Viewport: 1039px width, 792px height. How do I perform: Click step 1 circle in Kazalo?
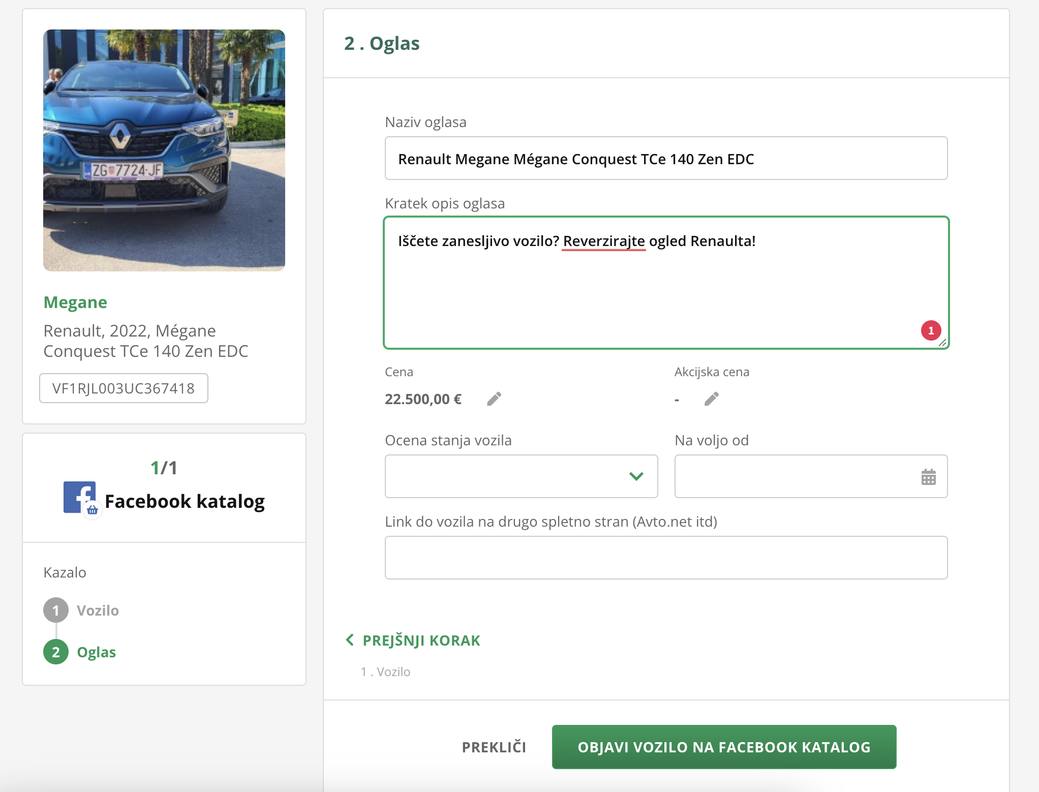pyautogui.click(x=56, y=610)
